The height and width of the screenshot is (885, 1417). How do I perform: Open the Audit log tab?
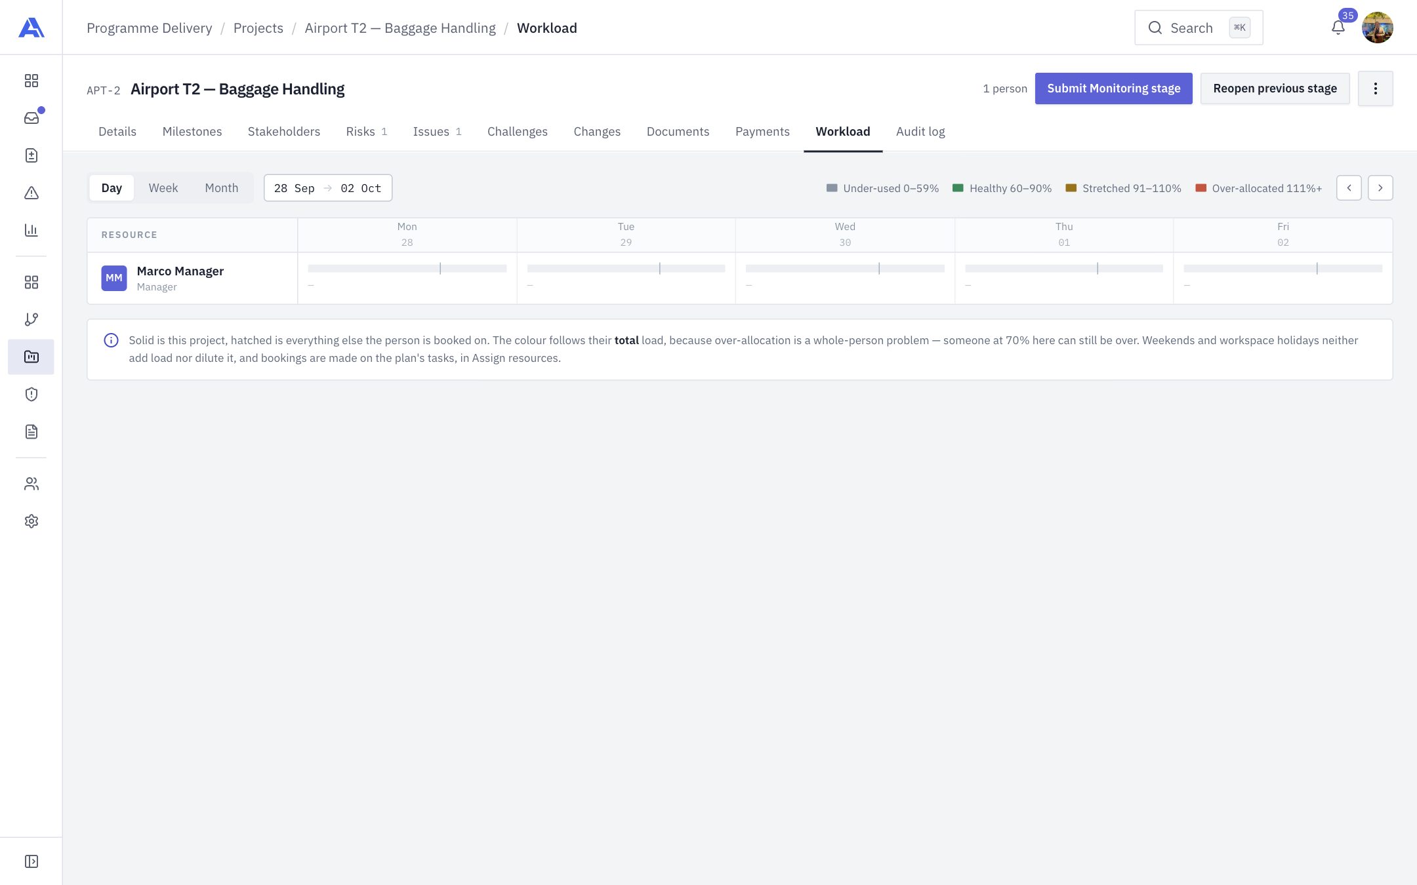(x=920, y=132)
